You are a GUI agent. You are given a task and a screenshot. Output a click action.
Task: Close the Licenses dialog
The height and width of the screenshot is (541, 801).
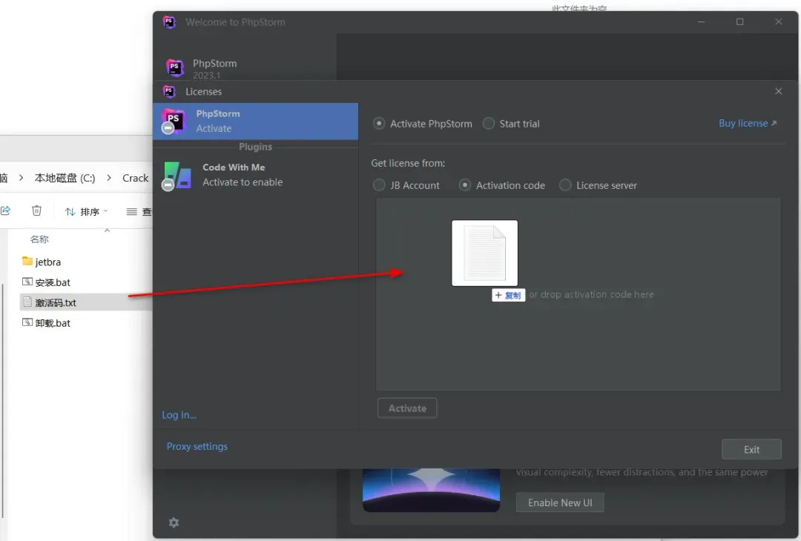[779, 91]
